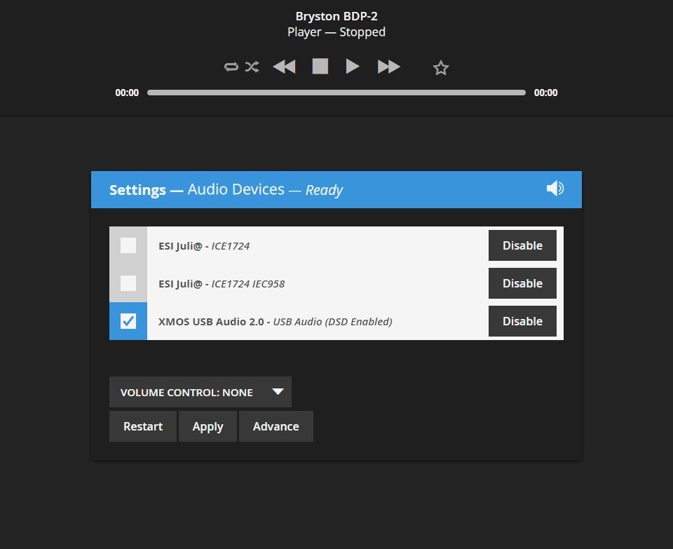Select the ESI Juli@ - ICE1724 IEC958 label
Image resolution: width=673 pixels, height=549 pixels.
click(222, 284)
